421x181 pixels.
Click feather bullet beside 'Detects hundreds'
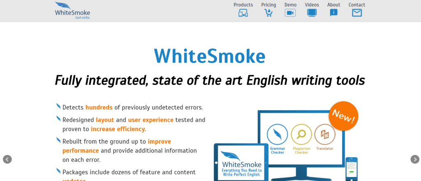point(58,107)
